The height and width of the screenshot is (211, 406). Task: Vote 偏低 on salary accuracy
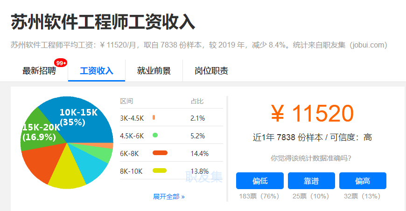click(x=260, y=181)
